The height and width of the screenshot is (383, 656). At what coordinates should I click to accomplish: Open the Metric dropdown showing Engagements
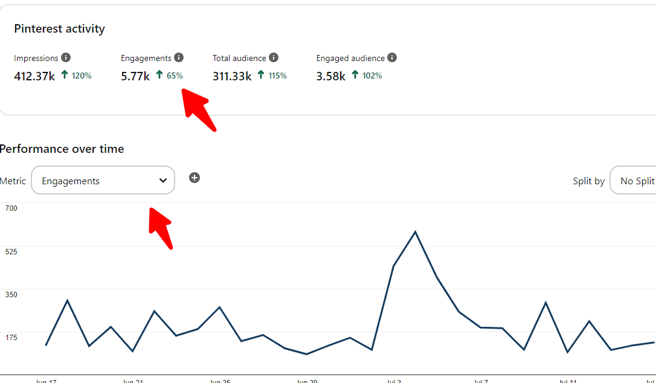point(103,180)
